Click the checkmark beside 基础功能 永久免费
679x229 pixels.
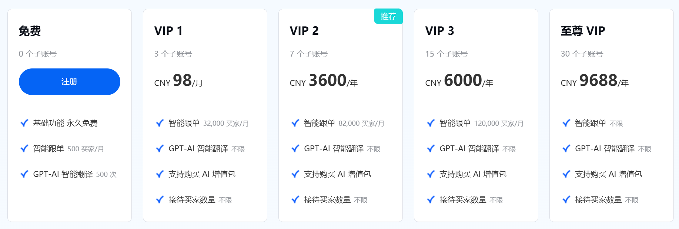click(24, 123)
